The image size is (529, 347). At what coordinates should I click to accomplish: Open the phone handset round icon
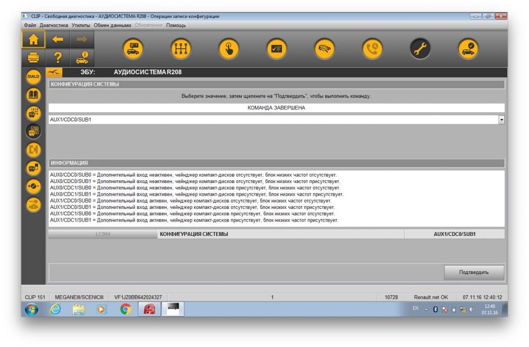pyautogui.click(x=372, y=49)
